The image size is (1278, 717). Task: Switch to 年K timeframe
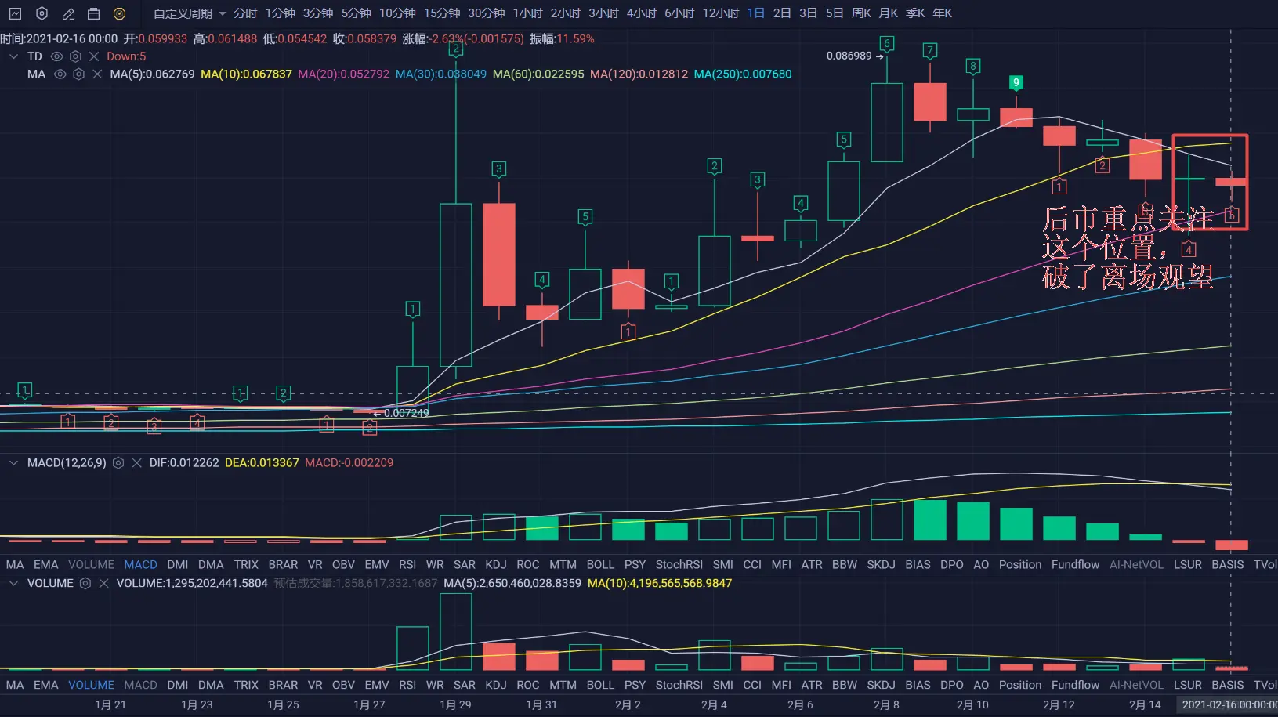click(943, 13)
